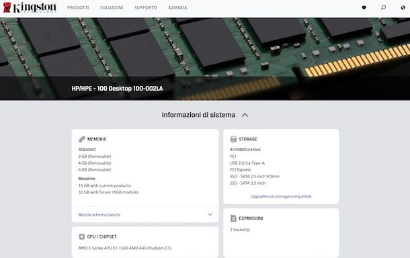Open the Azienda menu
This screenshot has height=258, width=410.
coord(177,8)
